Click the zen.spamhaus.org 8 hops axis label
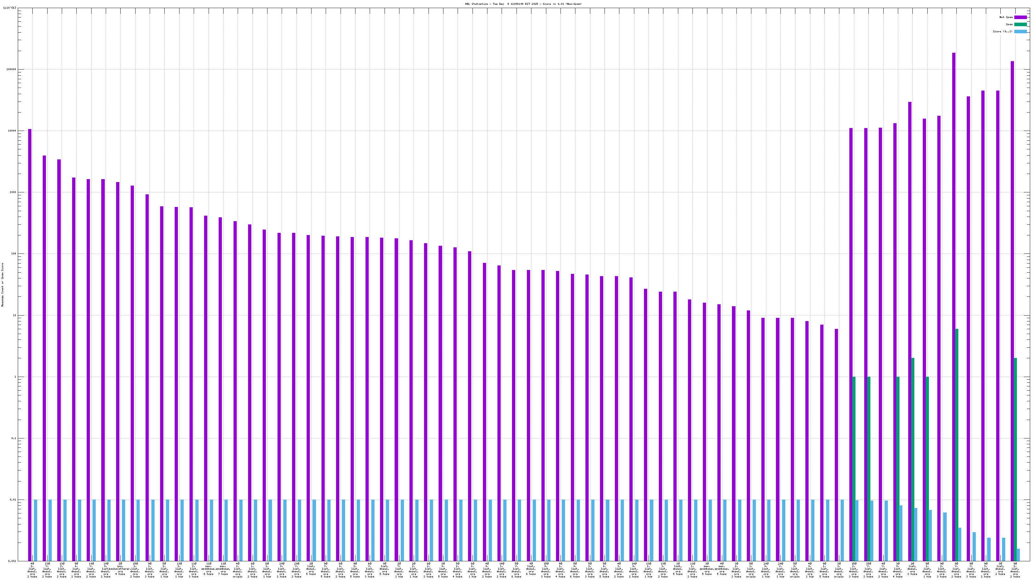 point(208,569)
